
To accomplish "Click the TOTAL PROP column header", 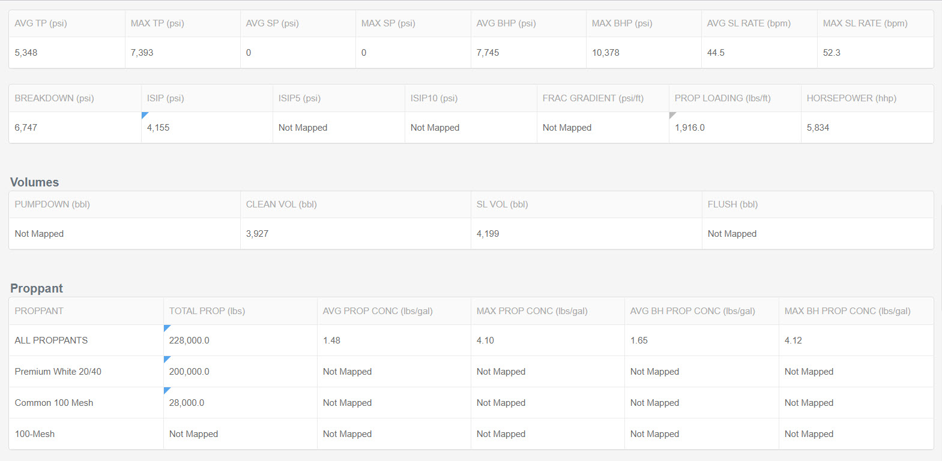I will [207, 311].
